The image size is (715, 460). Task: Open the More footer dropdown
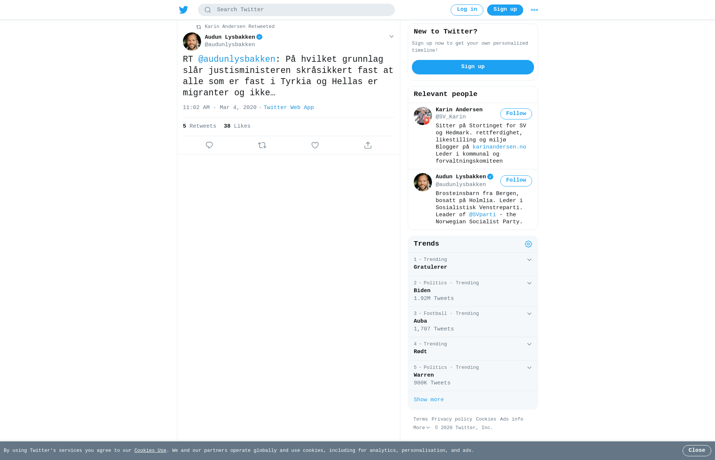(422, 428)
